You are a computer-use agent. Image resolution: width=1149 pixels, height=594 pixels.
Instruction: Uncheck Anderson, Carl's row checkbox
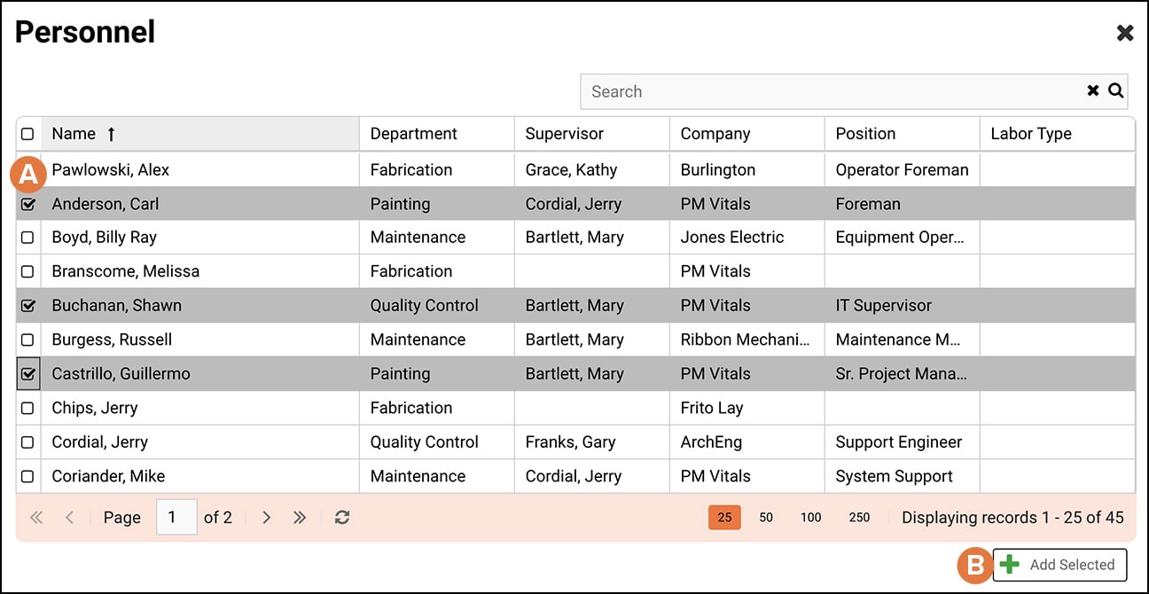tap(27, 203)
